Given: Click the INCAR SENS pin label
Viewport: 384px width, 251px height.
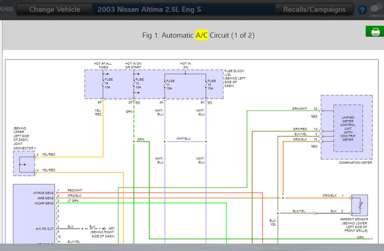Looking at the screenshot, I should (x=44, y=203).
